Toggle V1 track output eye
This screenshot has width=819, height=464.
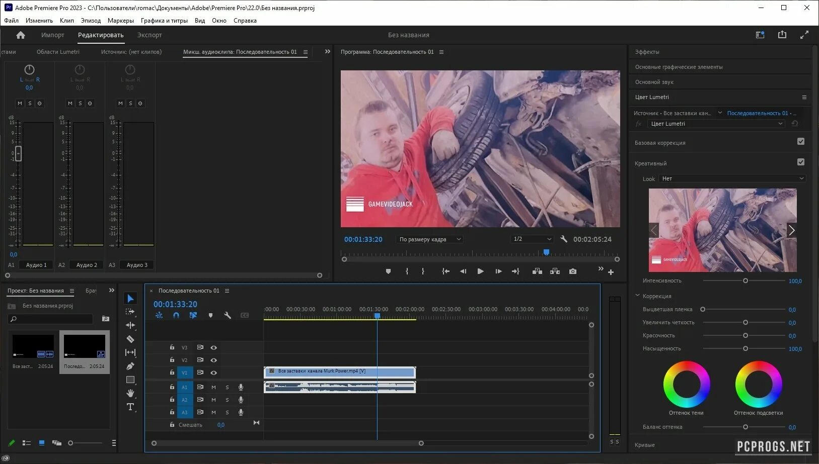214,373
